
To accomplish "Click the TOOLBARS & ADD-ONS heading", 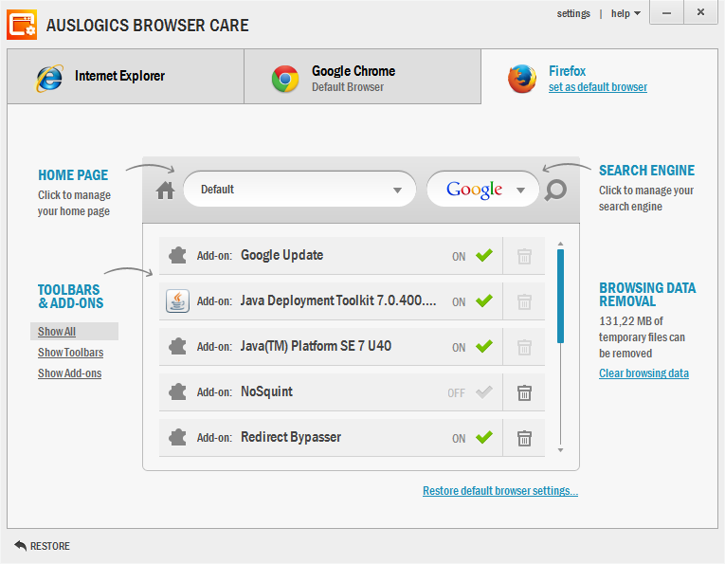I will (x=70, y=297).
